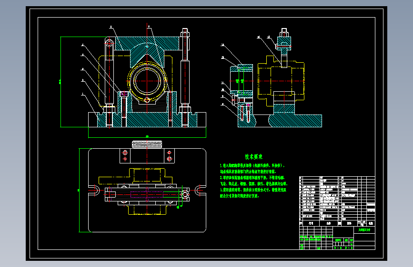Click the parts list table above title block
Image resolution: width=413 pixels, height=267 pixels.
click(x=337, y=201)
